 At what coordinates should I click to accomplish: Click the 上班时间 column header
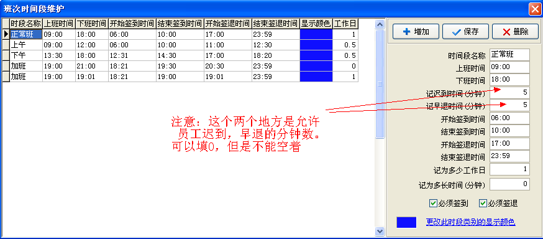(59, 24)
